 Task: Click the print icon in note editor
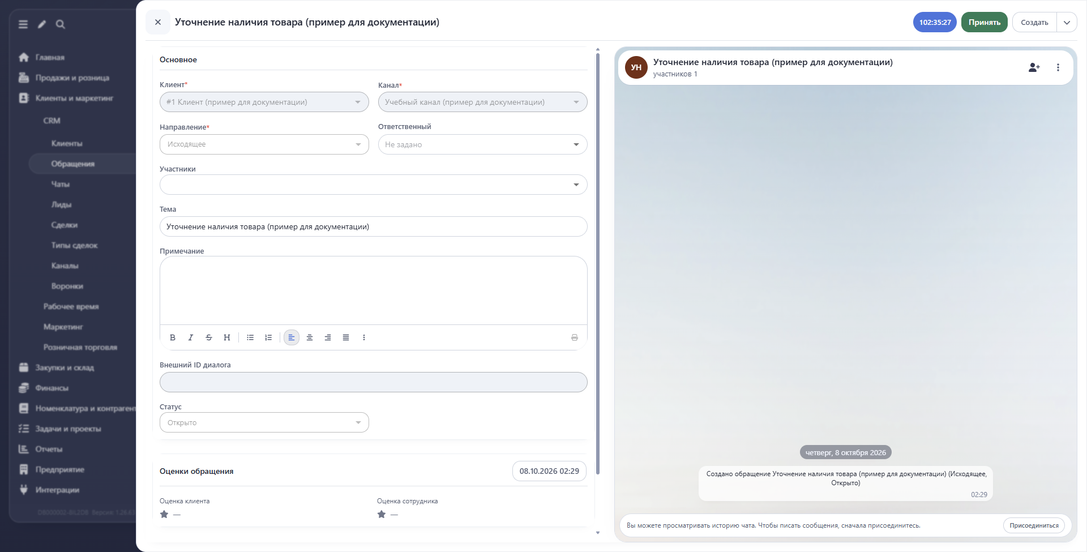[x=575, y=337]
